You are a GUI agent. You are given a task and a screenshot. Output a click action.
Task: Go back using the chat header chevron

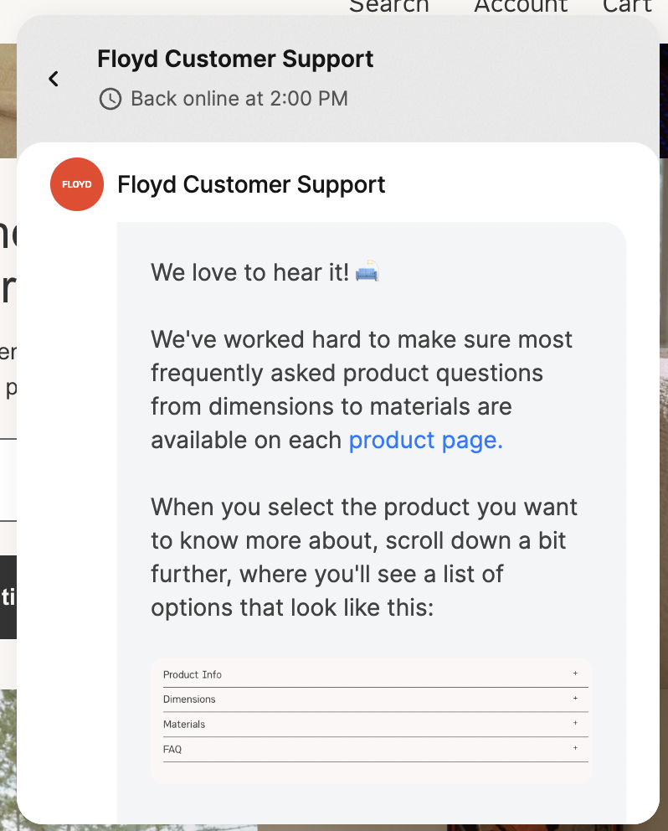pos(54,79)
